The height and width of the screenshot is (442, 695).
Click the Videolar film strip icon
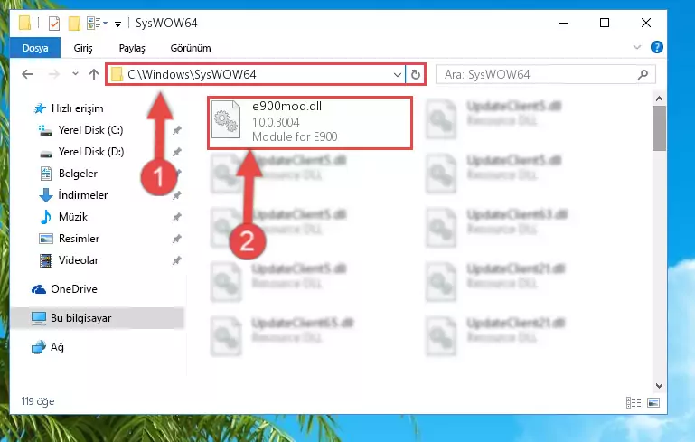46,260
